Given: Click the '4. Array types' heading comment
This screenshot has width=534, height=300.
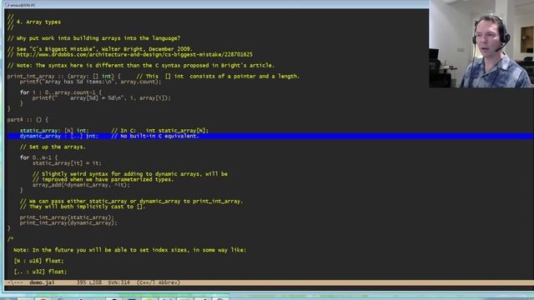Looking at the screenshot, I should [34, 22].
